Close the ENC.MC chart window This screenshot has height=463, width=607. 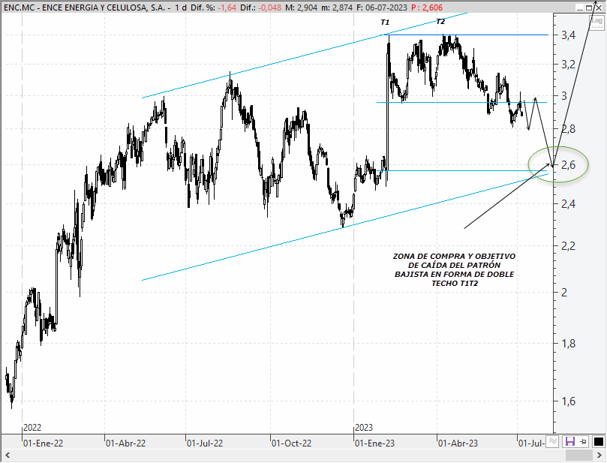599,8
